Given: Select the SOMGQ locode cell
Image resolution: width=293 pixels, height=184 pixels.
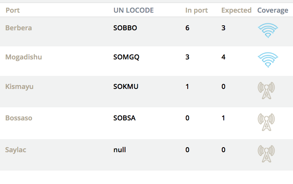Looking at the screenshot, I should click(x=127, y=57).
